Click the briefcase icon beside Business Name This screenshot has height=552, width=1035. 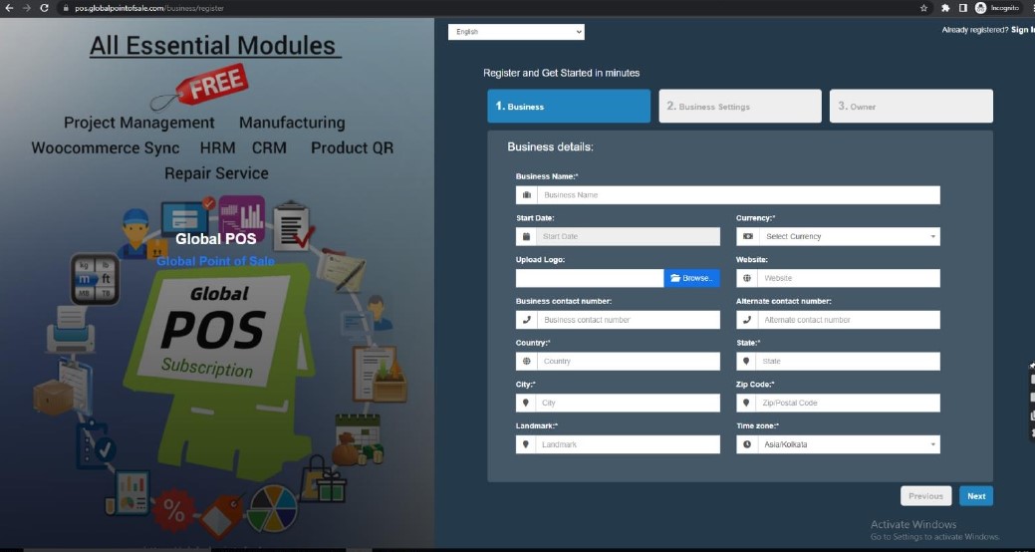tap(526, 195)
